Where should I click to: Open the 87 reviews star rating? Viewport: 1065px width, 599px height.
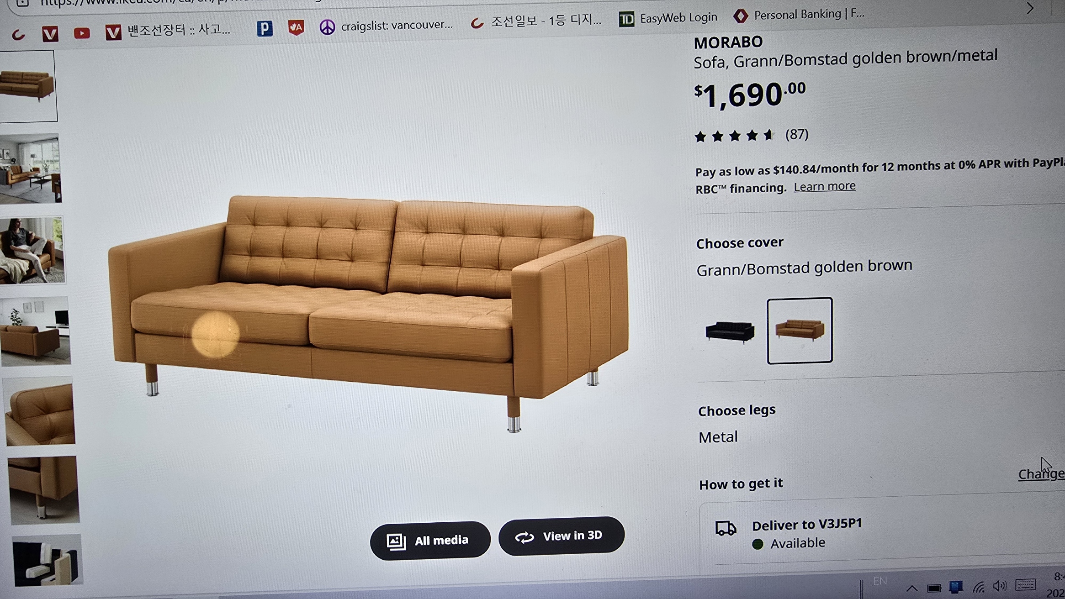coord(751,135)
